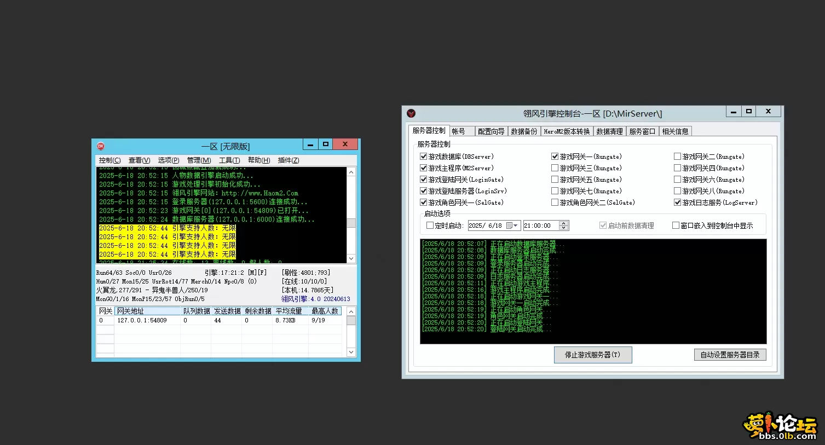Open the 控制(C) menu in 一区 window
Image resolution: width=825 pixels, height=445 pixels.
point(109,160)
